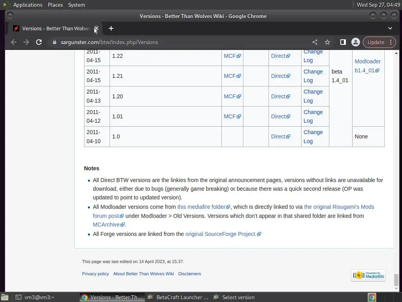Open Change Log for version 1.20
402x302 pixels.
tap(313, 96)
